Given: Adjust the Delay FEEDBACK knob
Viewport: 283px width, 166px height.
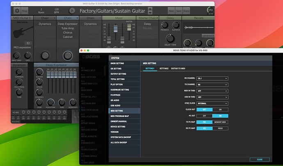Looking at the screenshot, I should point(164,25).
